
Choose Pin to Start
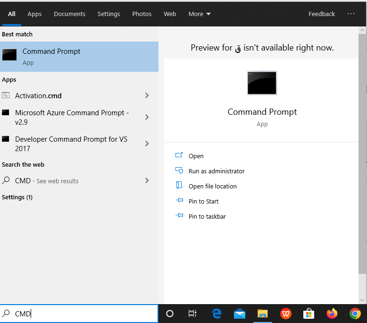[203, 202]
